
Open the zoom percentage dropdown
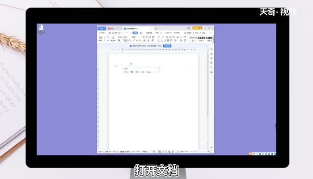coord(182,152)
